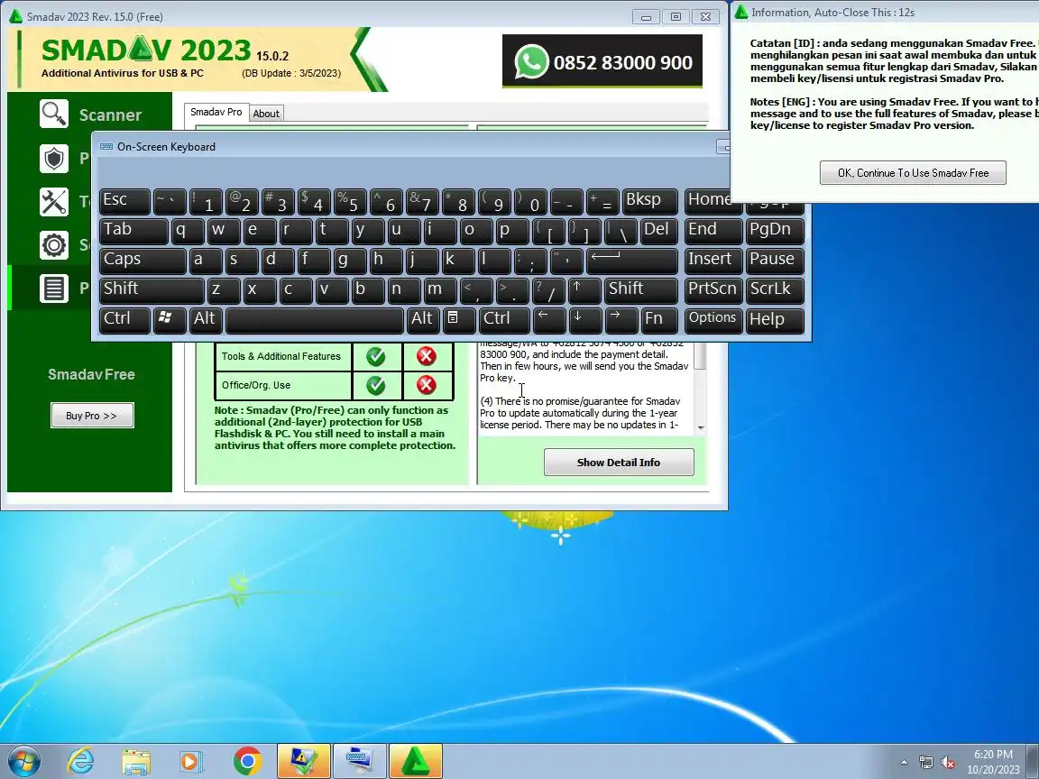Click the Del key on keyboard
1039x779 pixels.
click(658, 231)
